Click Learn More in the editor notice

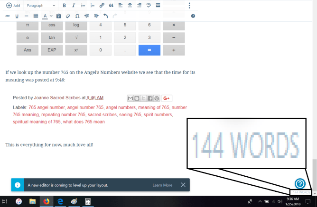[x=162, y=185]
